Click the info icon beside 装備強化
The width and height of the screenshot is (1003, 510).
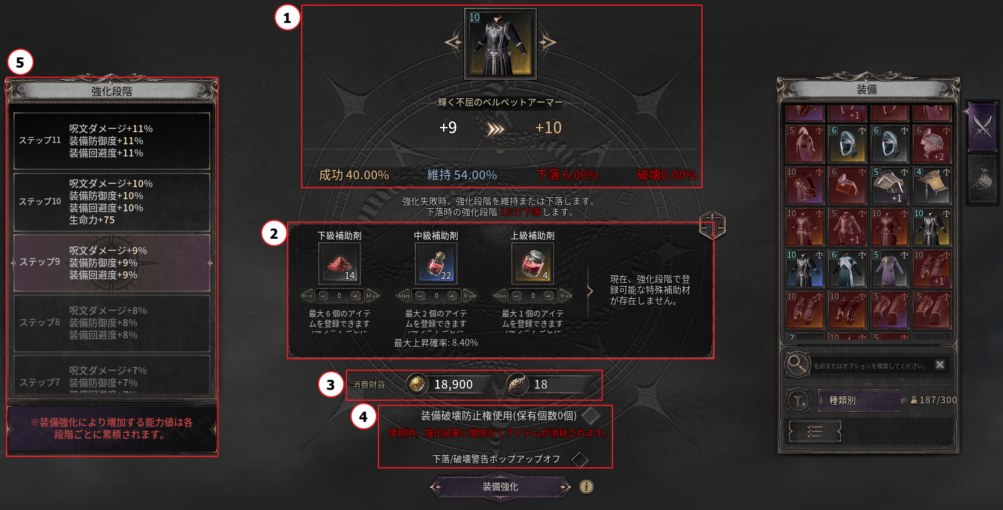(x=586, y=487)
